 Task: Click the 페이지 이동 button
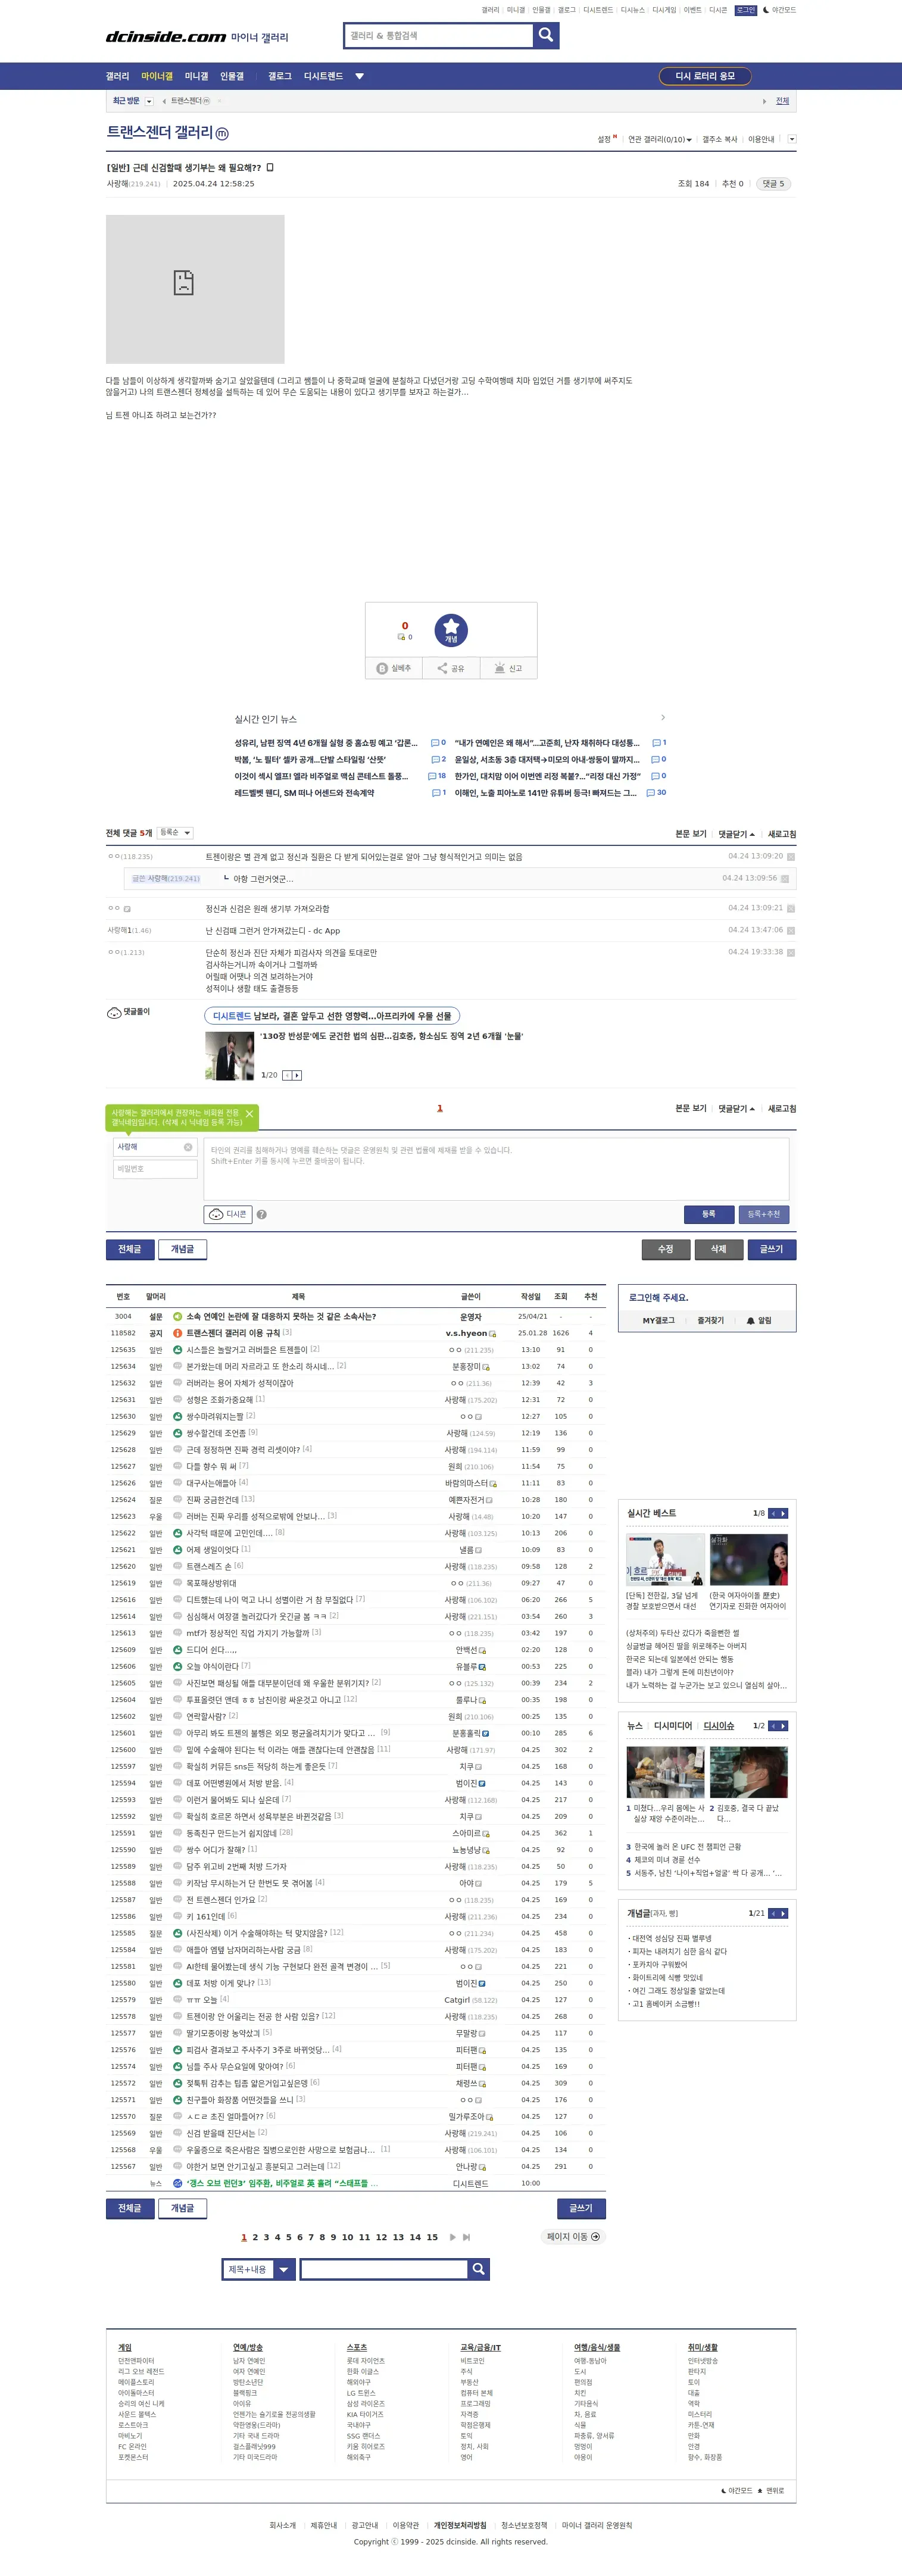point(573,2237)
